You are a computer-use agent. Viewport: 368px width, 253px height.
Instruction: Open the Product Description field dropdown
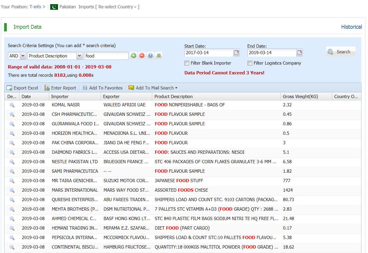tap(79, 56)
